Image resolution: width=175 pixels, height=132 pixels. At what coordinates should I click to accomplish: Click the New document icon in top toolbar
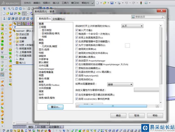click(x=98, y=3)
